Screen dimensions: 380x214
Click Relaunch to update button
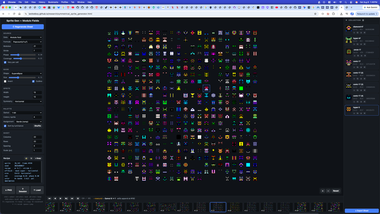pos(367,14)
